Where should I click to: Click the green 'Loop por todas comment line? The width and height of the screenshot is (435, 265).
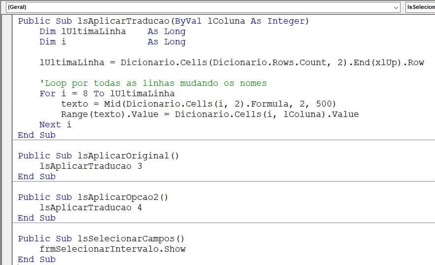[x=153, y=83]
